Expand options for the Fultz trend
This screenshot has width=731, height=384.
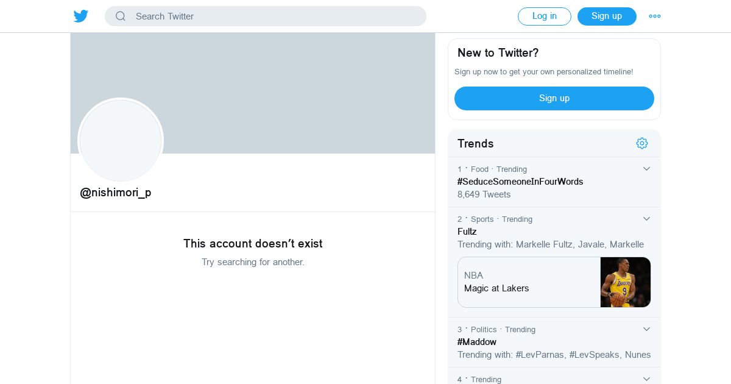tap(647, 219)
